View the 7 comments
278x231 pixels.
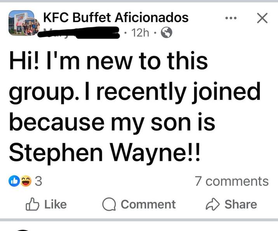pos(231,181)
